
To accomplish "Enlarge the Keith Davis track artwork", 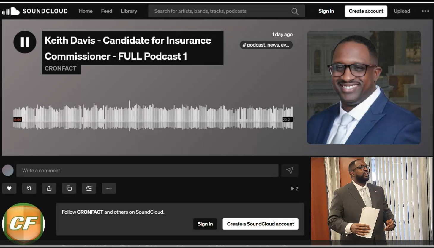I will point(364,87).
